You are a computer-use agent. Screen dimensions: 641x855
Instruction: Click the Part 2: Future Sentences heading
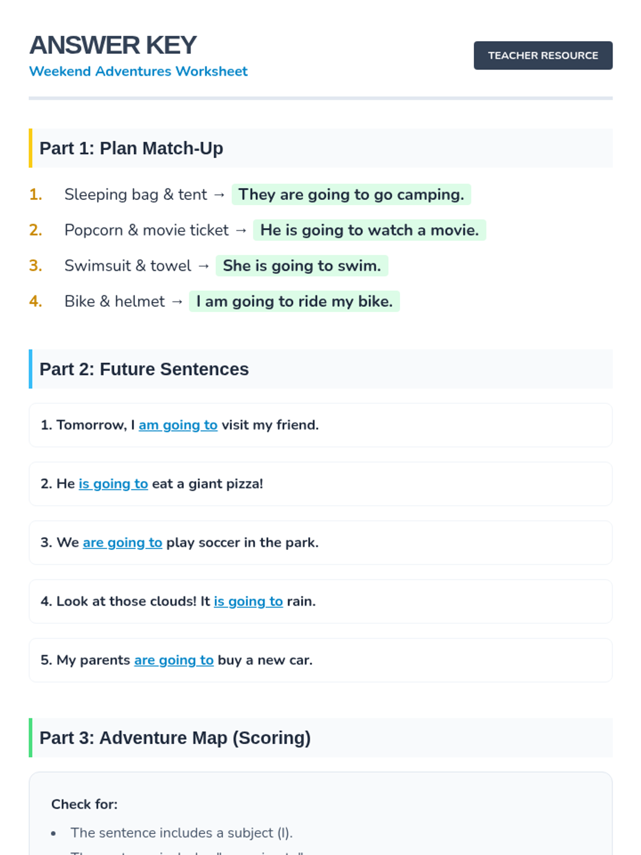(x=144, y=369)
